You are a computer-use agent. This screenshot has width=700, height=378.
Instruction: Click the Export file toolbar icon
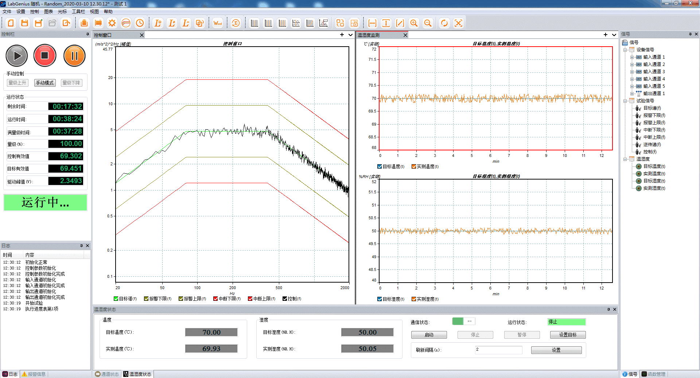pos(66,23)
